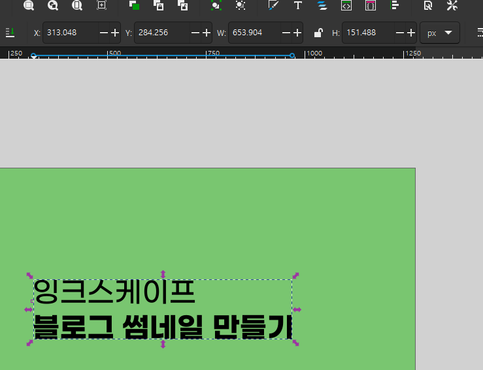Click the W width field

pos(254,33)
